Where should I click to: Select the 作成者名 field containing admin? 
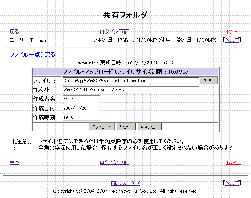pyautogui.click(x=81, y=99)
